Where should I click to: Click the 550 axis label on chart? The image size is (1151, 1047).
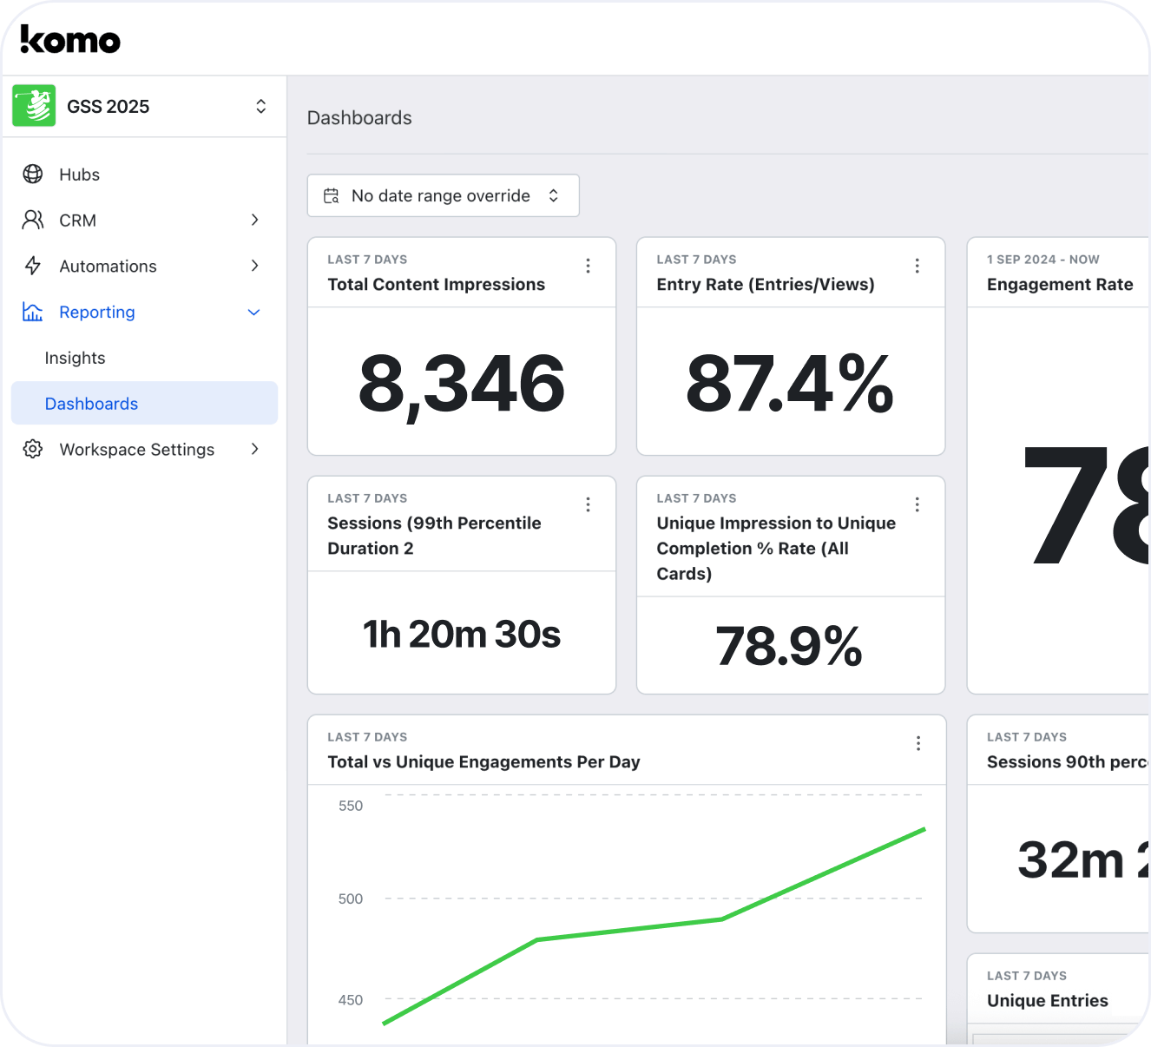click(351, 806)
